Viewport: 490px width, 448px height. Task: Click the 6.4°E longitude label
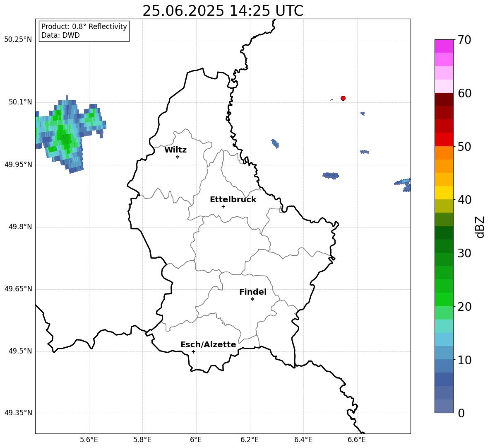(x=303, y=440)
